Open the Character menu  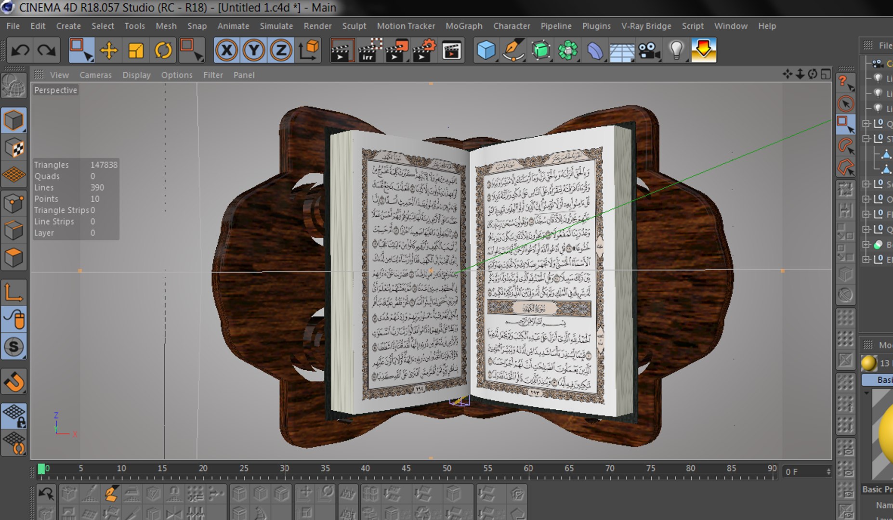tap(512, 26)
